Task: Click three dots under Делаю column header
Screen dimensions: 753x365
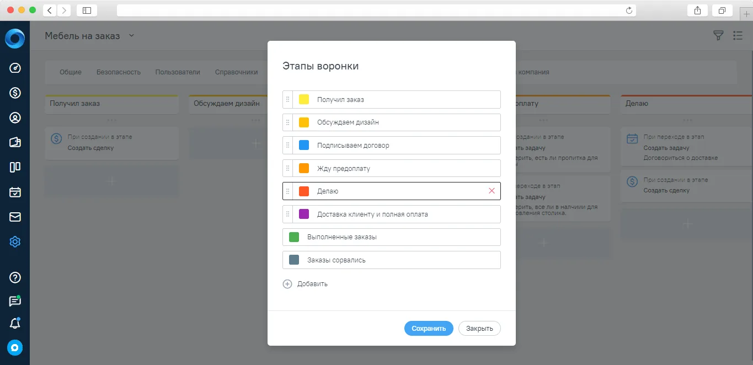Action: (687, 120)
